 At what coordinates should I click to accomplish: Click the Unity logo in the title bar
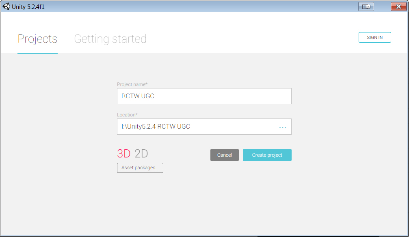6,6
